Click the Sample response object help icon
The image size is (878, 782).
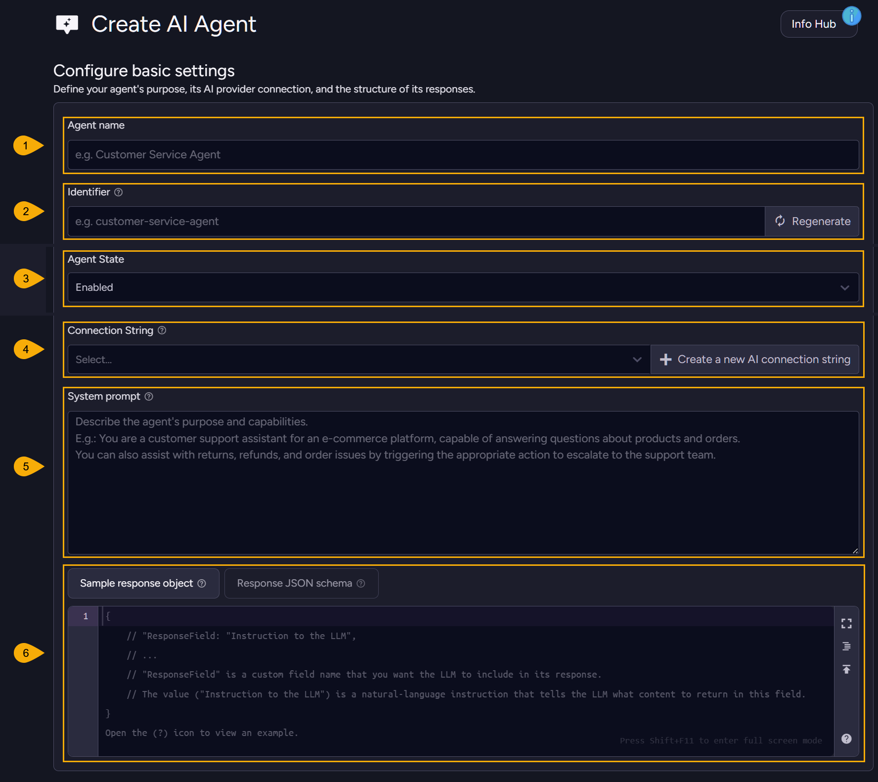click(201, 583)
